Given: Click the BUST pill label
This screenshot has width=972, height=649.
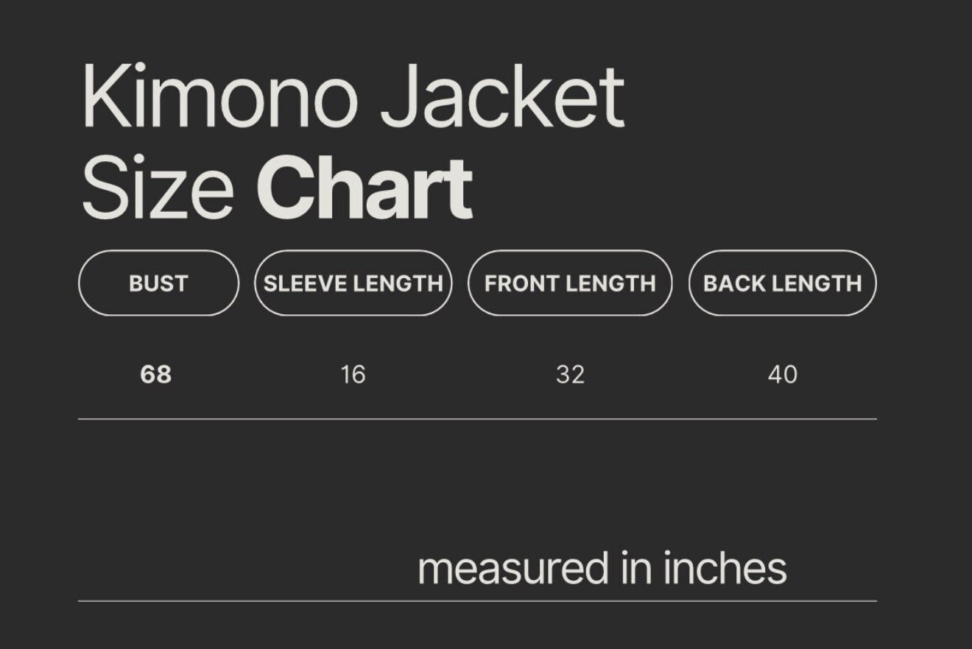Looking at the screenshot, I should pyautogui.click(x=158, y=283).
